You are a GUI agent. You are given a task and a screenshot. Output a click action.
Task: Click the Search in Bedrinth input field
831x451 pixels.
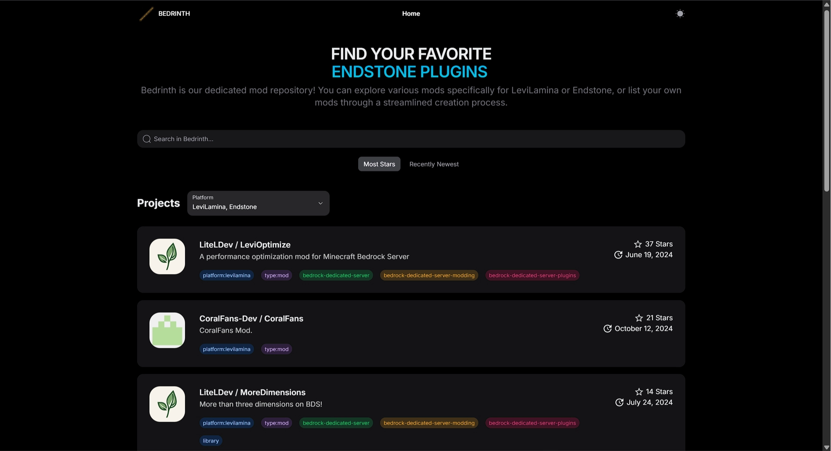[x=411, y=139]
